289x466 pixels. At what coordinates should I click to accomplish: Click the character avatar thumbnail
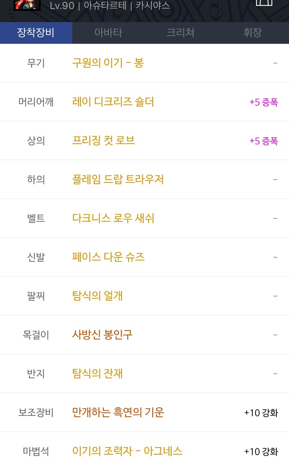coord(27,5)
